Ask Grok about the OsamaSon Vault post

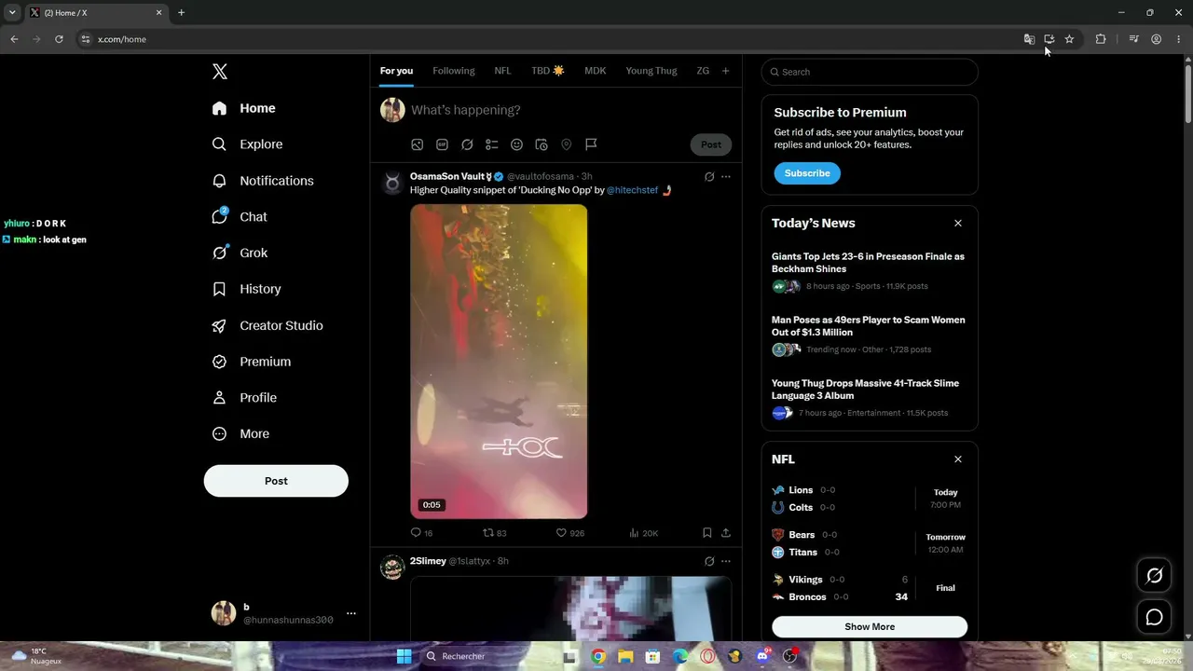pos(709,177)
